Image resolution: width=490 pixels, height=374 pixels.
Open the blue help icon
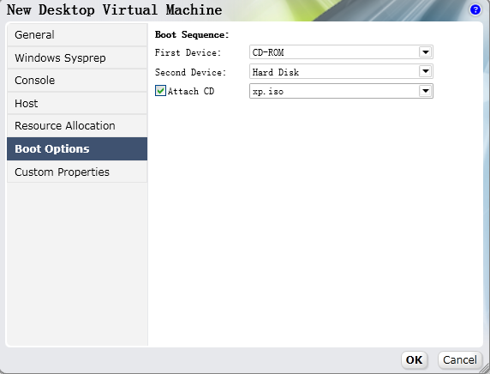click(475, 9)
